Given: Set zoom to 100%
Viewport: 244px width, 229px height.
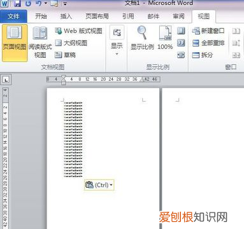Looking at the screenshot, I should pyautogui.click(x=165, y=38).
